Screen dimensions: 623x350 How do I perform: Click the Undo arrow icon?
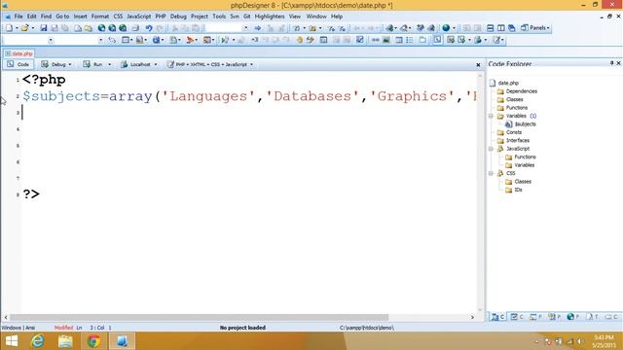click(149, 28)
